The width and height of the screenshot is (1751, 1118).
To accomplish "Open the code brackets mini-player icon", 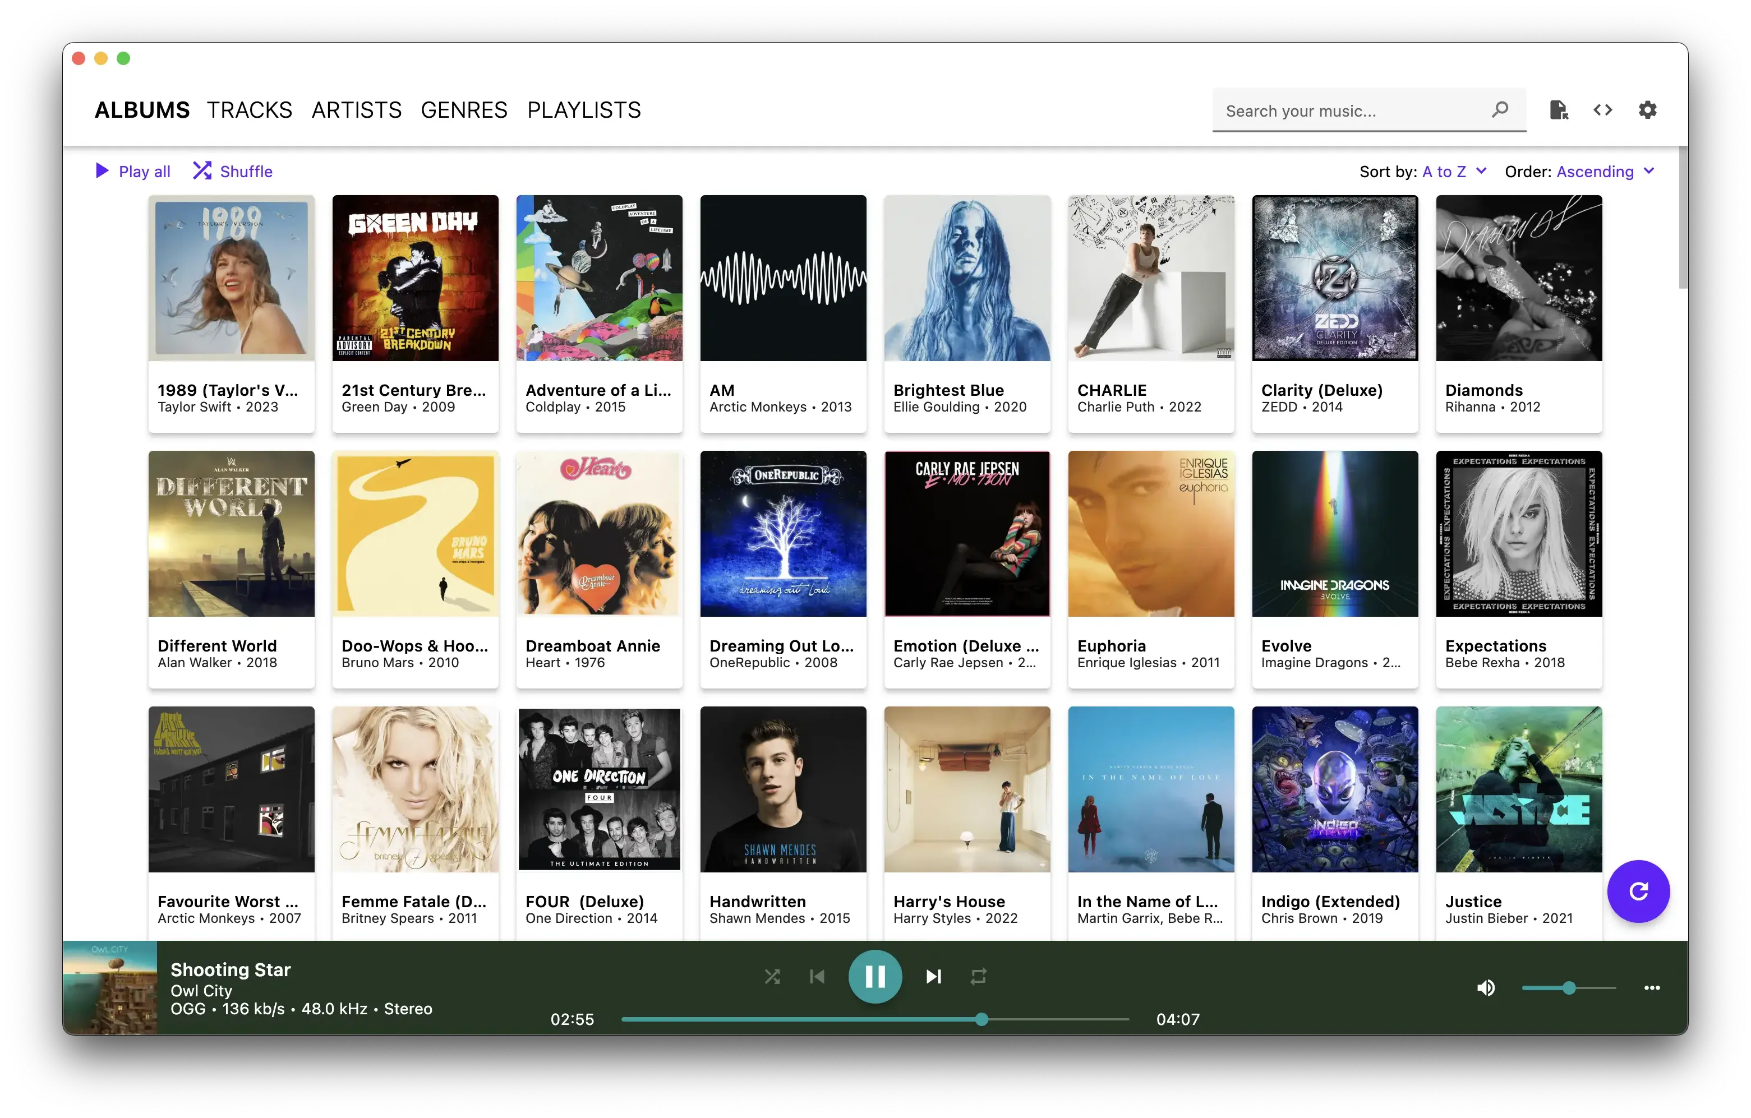I will [x=1603, y=110].
